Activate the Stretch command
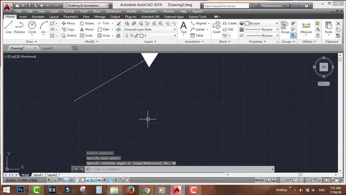This screenshot has height=195, width=346. (69, 35)
